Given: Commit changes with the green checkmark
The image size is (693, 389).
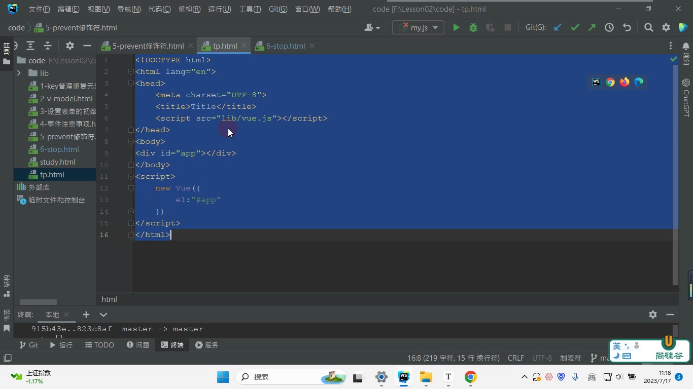Looking at the screenshot, I should click(x=575, y=28).
